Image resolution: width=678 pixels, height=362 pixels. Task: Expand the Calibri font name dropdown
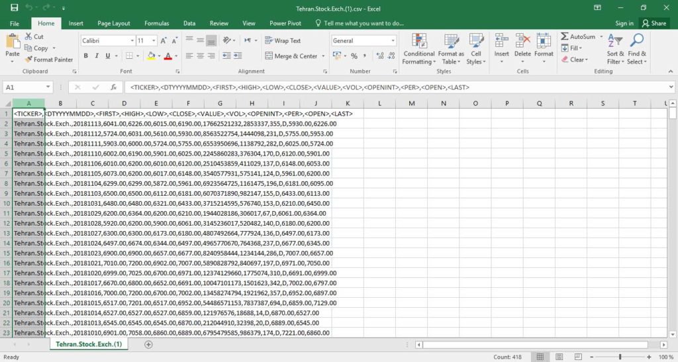(130, 40)
